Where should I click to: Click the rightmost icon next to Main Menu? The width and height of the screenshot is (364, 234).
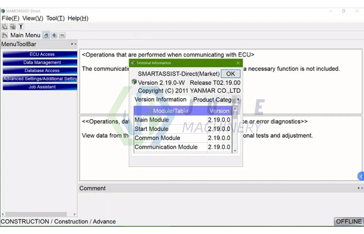pos(62,35)
